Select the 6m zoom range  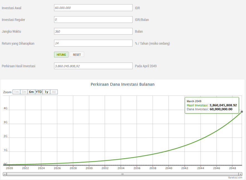(x=31, y=92)
